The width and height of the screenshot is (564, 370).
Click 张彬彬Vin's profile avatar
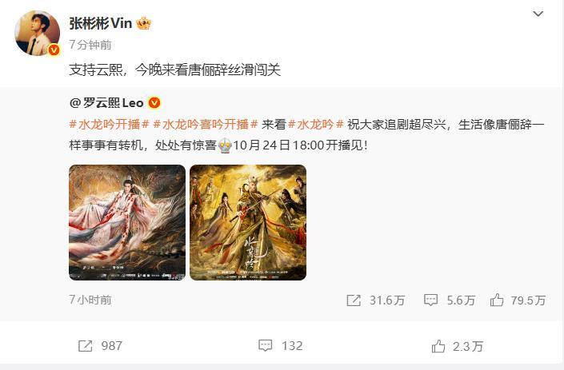pos(37,33)
